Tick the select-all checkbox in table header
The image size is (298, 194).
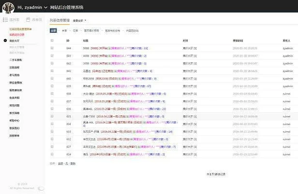click(x=52, y=41)
